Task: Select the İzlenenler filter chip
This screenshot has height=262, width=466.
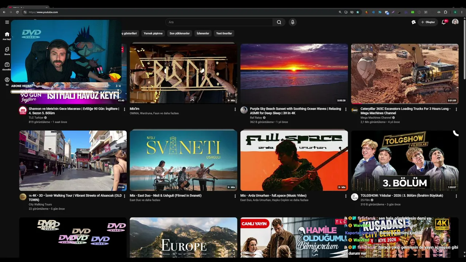Action: [x=203, y=33]
